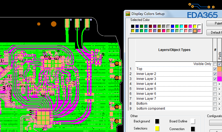Open the Palette button
Screen dimensions: 222x132
click(x=214, y=23)
